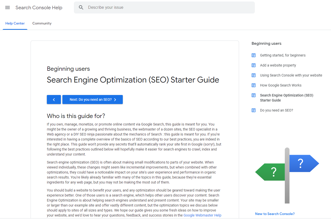Viewport: 331px width, 219px height.
Task: Open Add a website property article
Action: [x=278, y=65]
